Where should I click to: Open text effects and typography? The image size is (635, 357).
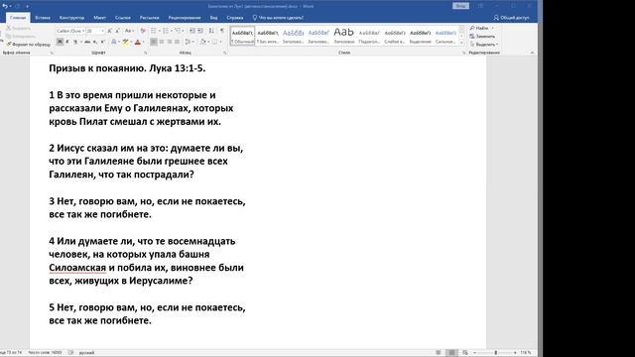(x=115, y=42)
